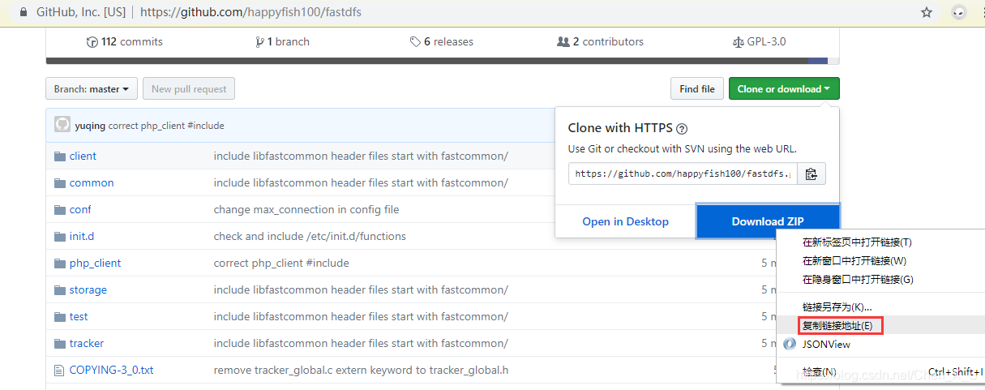
Task: Open the GPL-3.0 license link
Action: point(759,42)
